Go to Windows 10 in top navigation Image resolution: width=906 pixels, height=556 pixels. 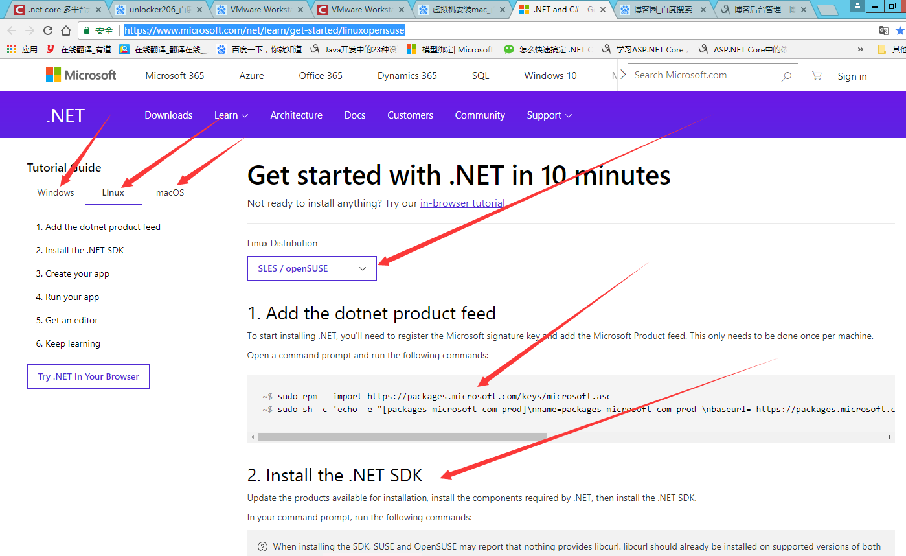pyautogui.click(x=550, y=76)
